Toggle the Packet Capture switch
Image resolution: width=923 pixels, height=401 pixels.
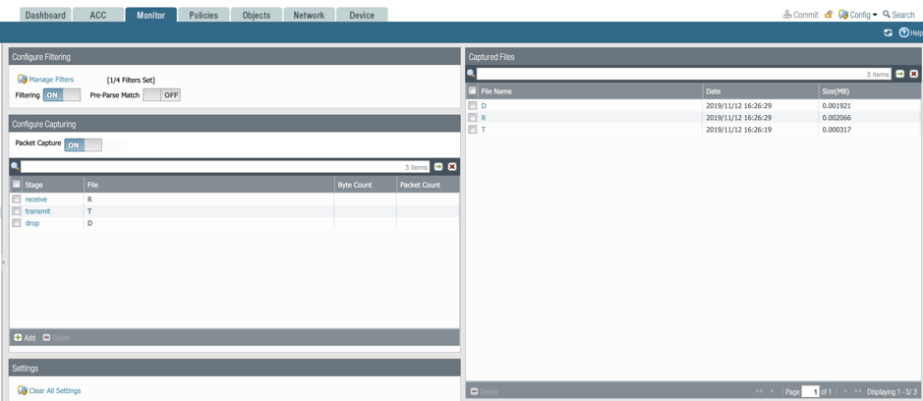pos(83,144)
